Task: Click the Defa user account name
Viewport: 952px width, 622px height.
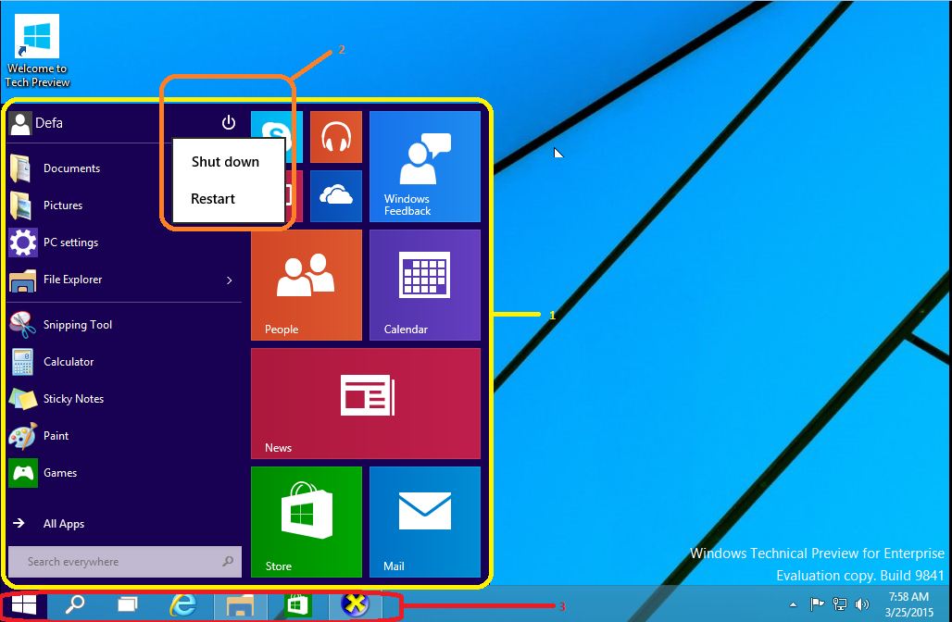Action: click(49, 123)
